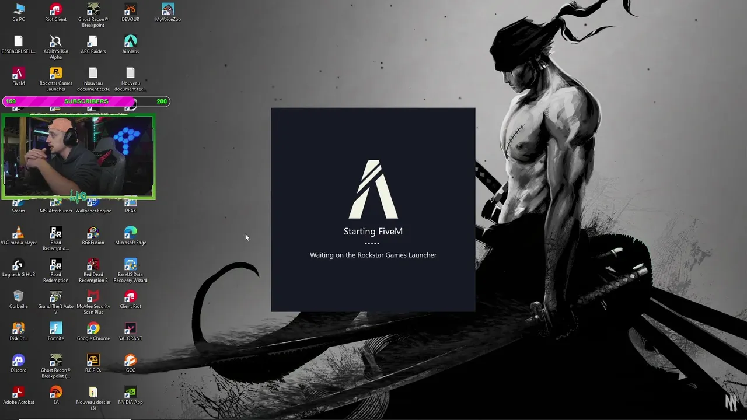Open the Disk Drill desktop shortcut

click(x=19, y=331)
